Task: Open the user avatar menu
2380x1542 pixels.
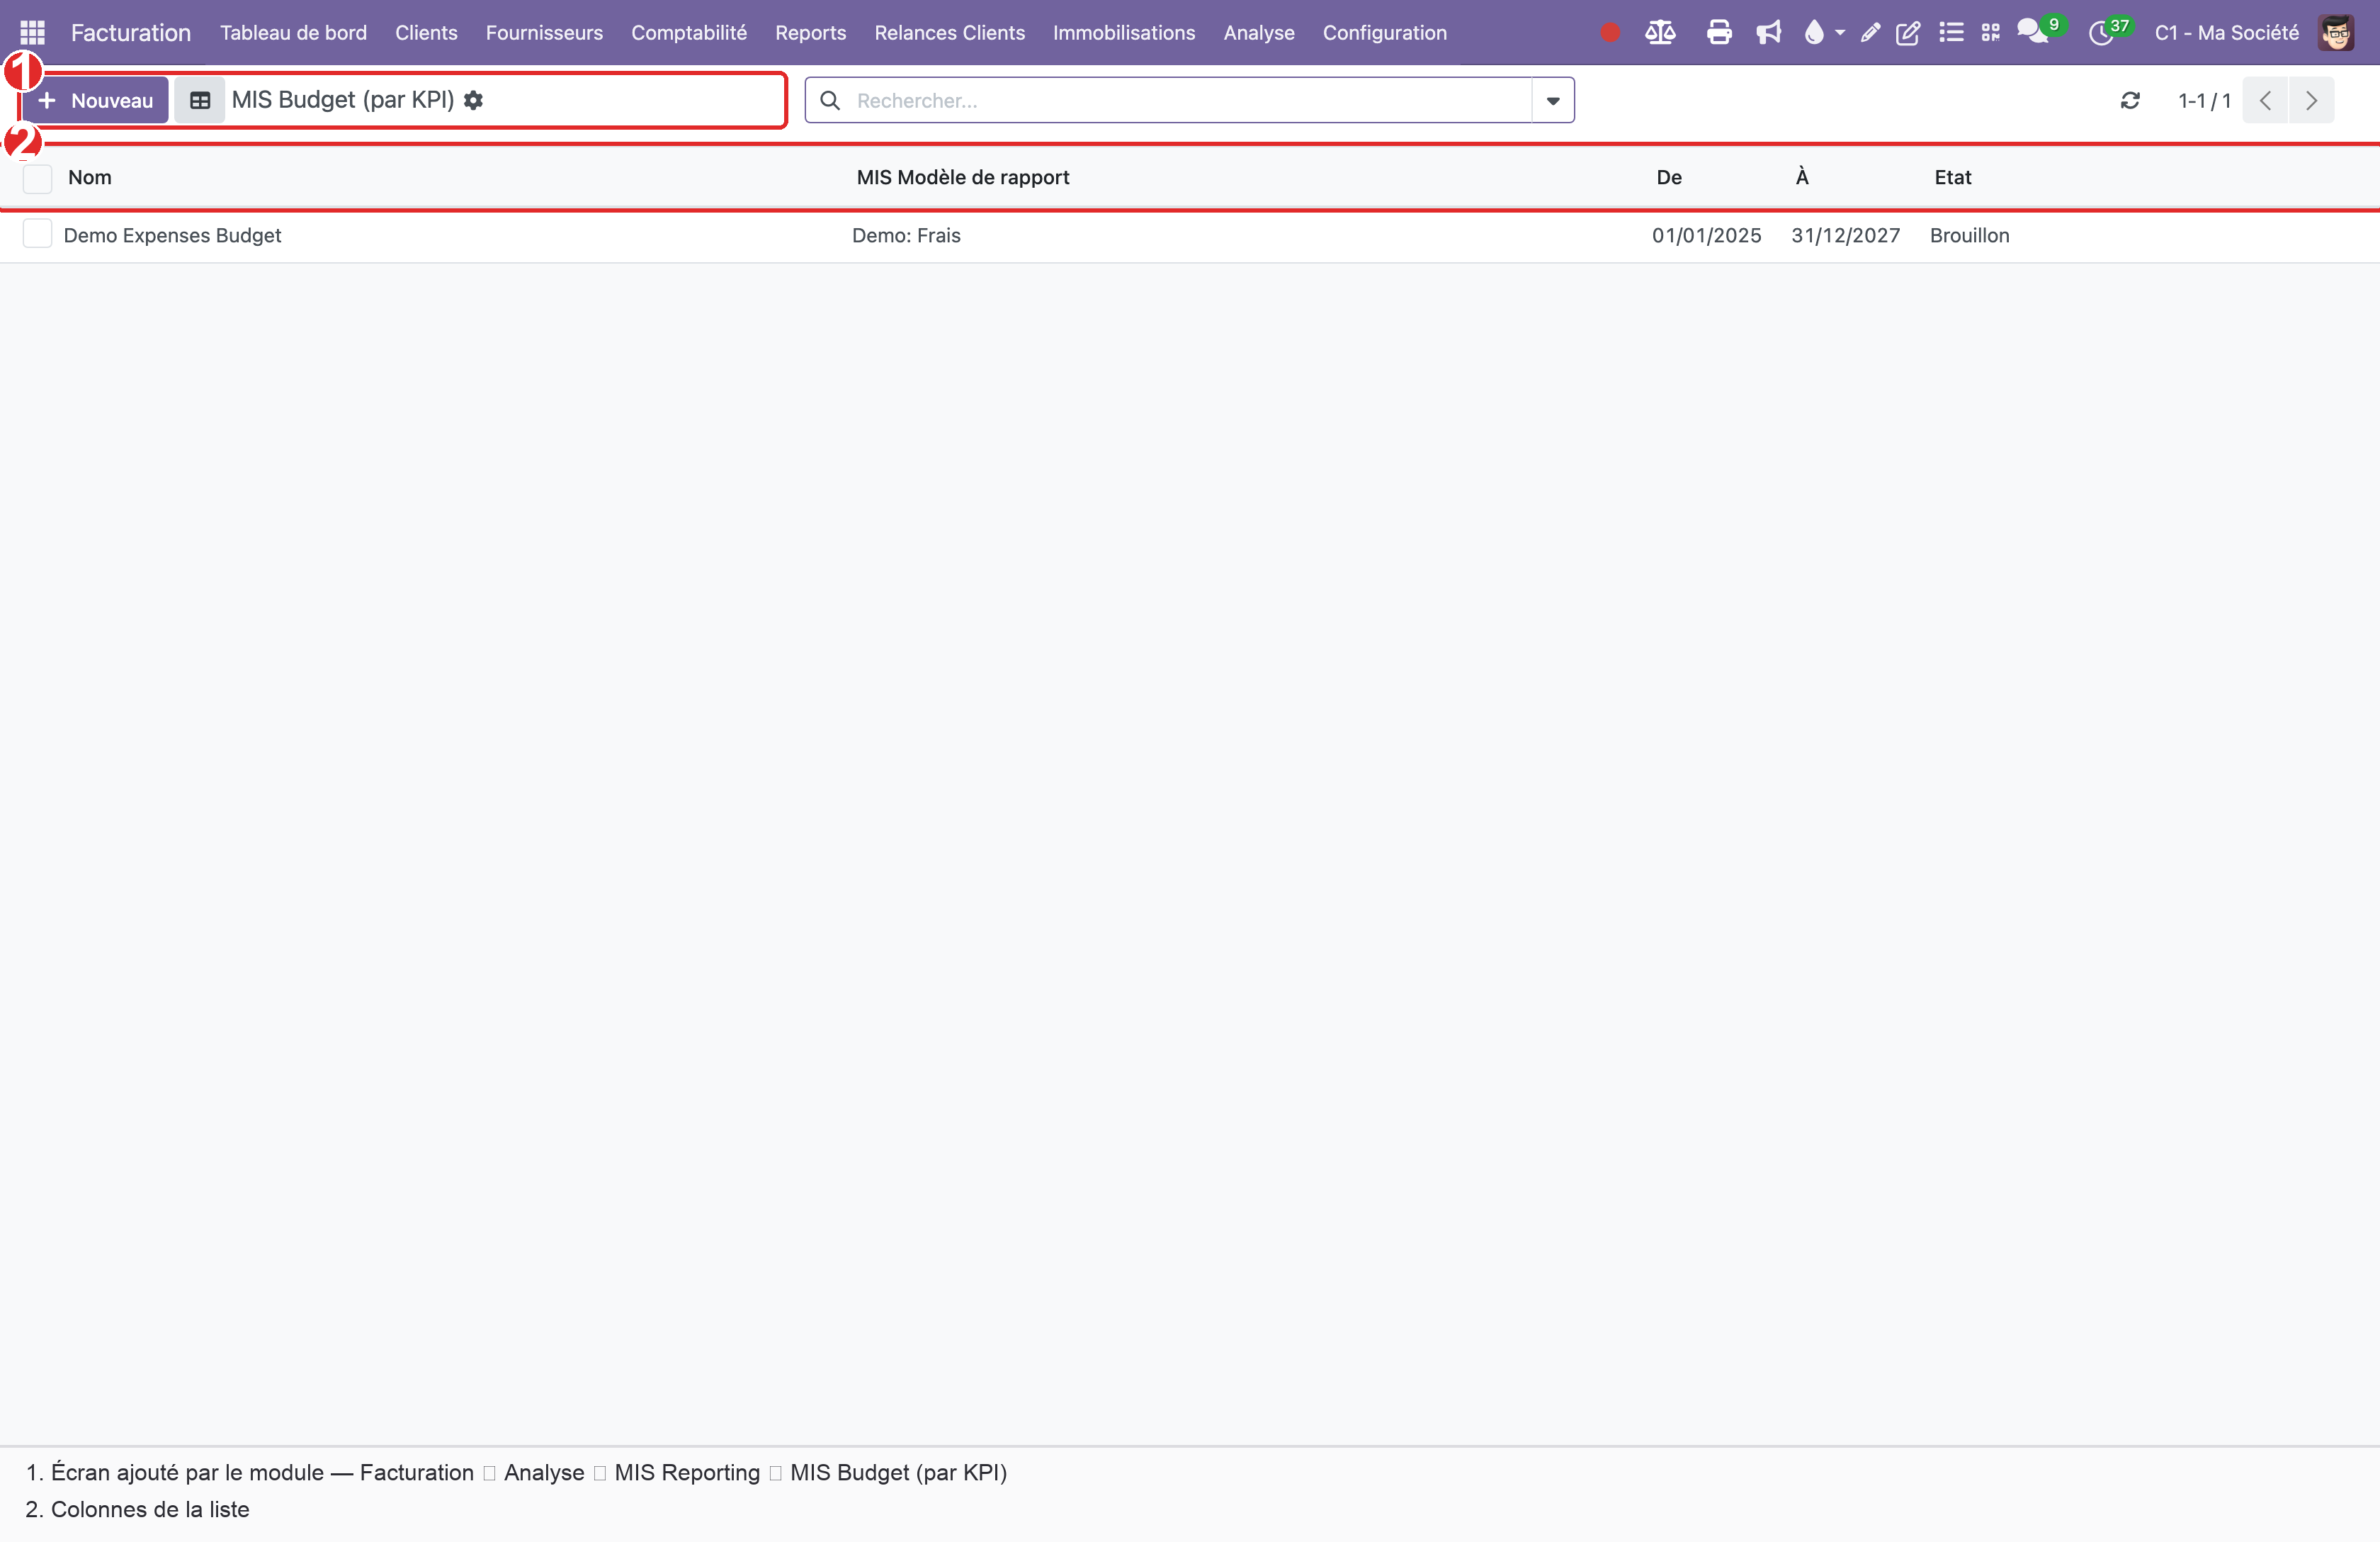Action: point(2336,33)
